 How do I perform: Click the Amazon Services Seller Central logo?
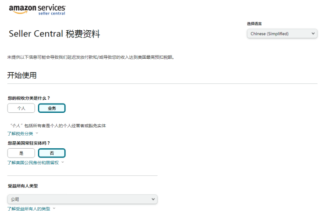click(x=37, y=9)
